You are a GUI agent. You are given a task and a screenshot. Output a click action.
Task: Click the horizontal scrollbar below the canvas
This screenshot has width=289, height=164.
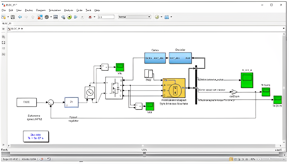pyautogui.click(x=143, y=146)
